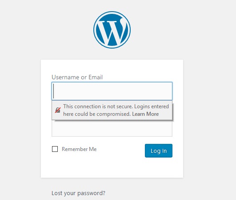Click the gray background beside the form
236x200 pixels.
coord(209,106)
